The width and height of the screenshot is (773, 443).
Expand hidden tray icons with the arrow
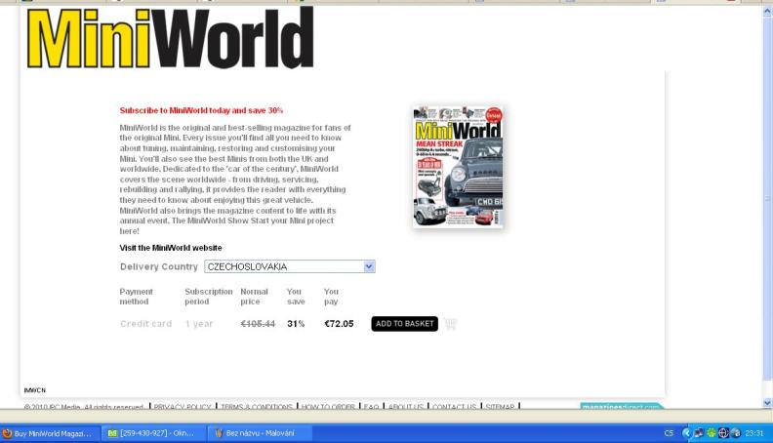pos(686,433)
